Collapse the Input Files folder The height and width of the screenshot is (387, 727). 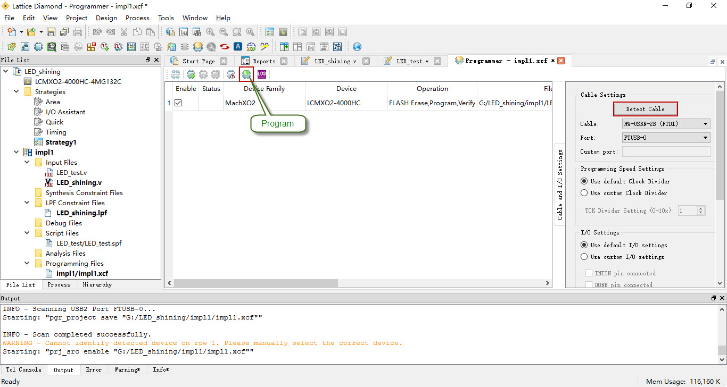pyautogui.click(x=27, y=162)
